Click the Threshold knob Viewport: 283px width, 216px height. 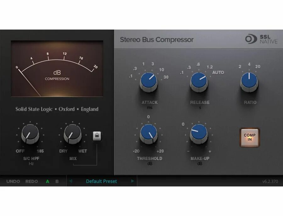click(x=149, y=134)
